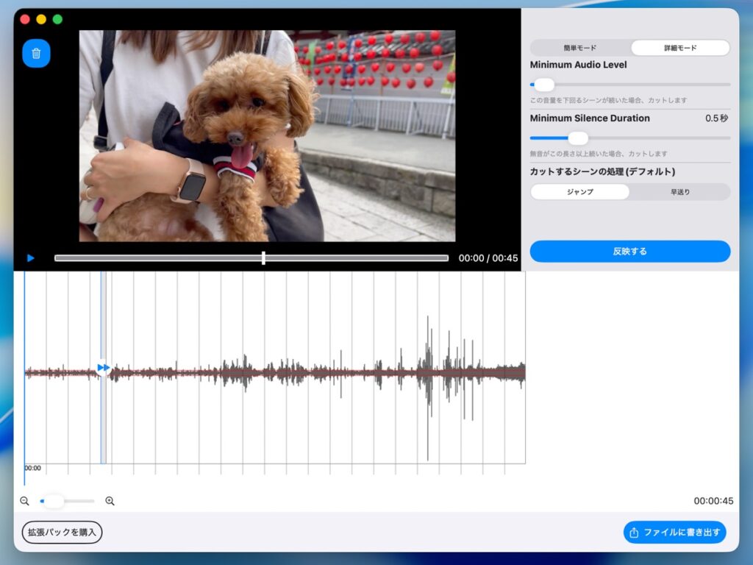Switch to 詳細モード tab
Viewport: 753px width, 565px height.
pos(679,48)
